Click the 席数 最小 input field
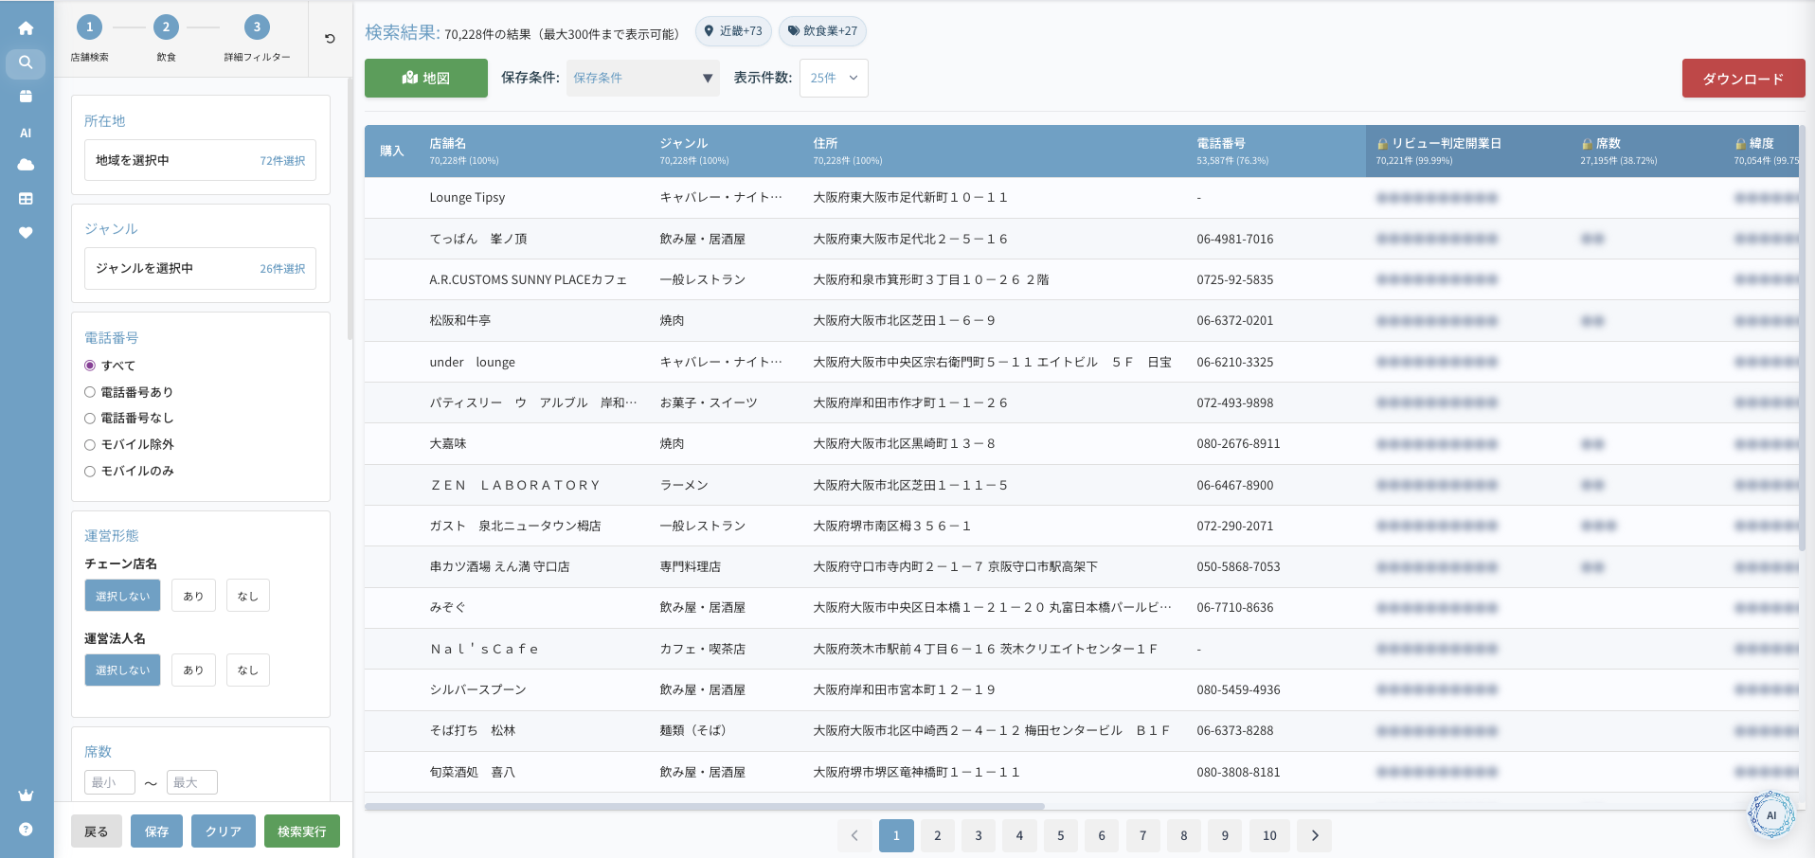This screenshot has height=858, width=1815. tap(110, 782)
